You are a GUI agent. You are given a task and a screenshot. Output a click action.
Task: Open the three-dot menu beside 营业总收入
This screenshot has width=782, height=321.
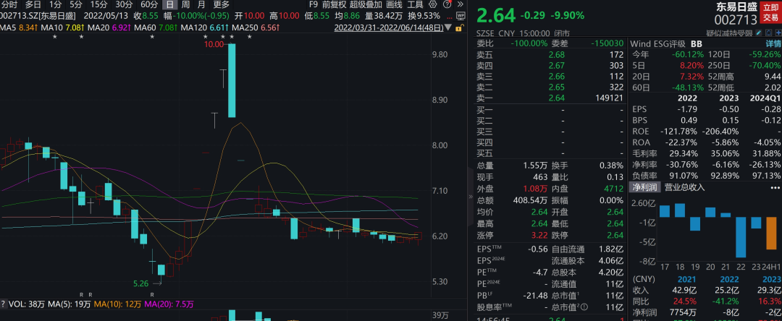[x=773, y=188]
